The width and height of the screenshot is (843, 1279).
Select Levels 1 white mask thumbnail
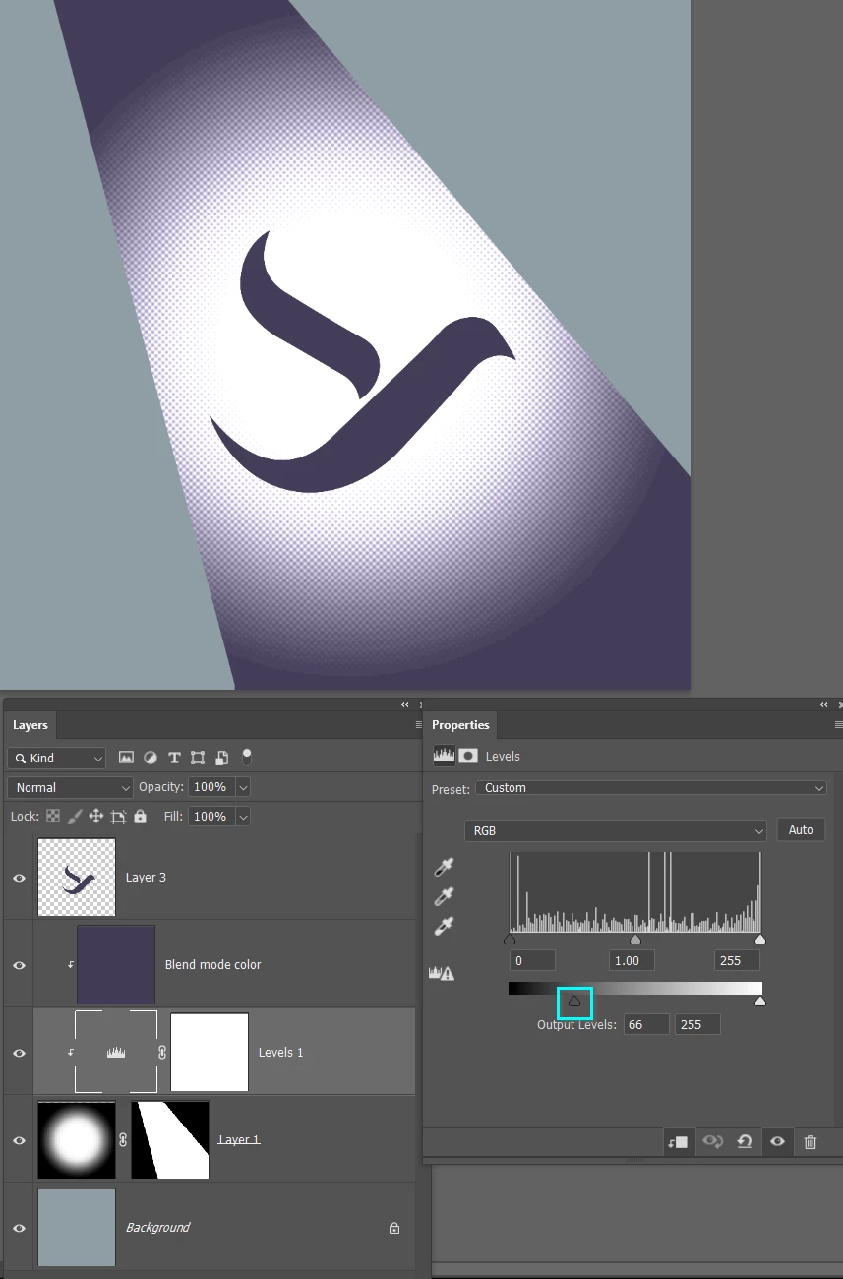click(210, 1053)
